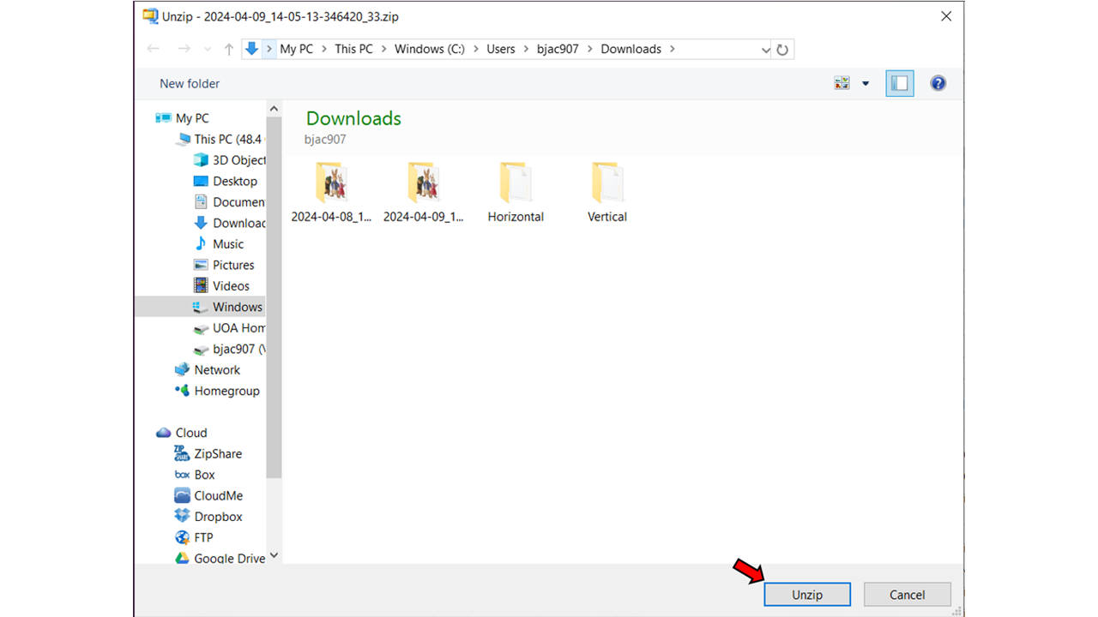Click the Pictures icon in sidebar

click(x=201, y=265)
